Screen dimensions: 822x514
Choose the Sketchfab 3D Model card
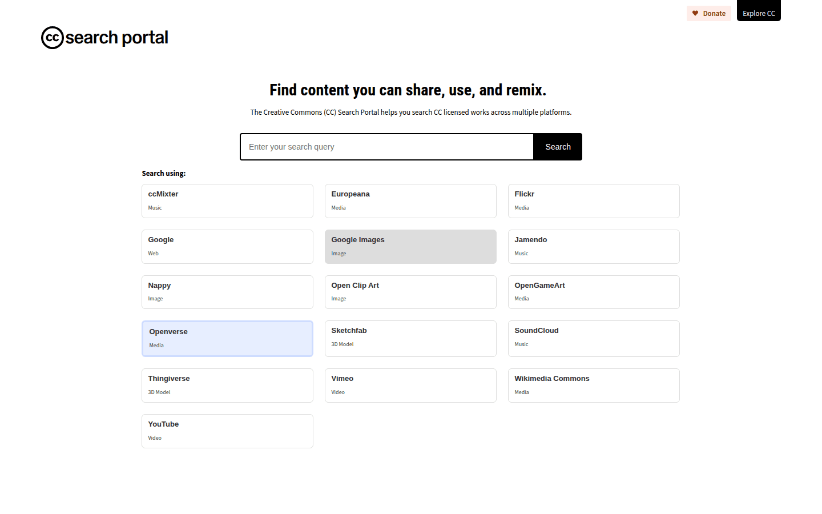pos(410,339)
